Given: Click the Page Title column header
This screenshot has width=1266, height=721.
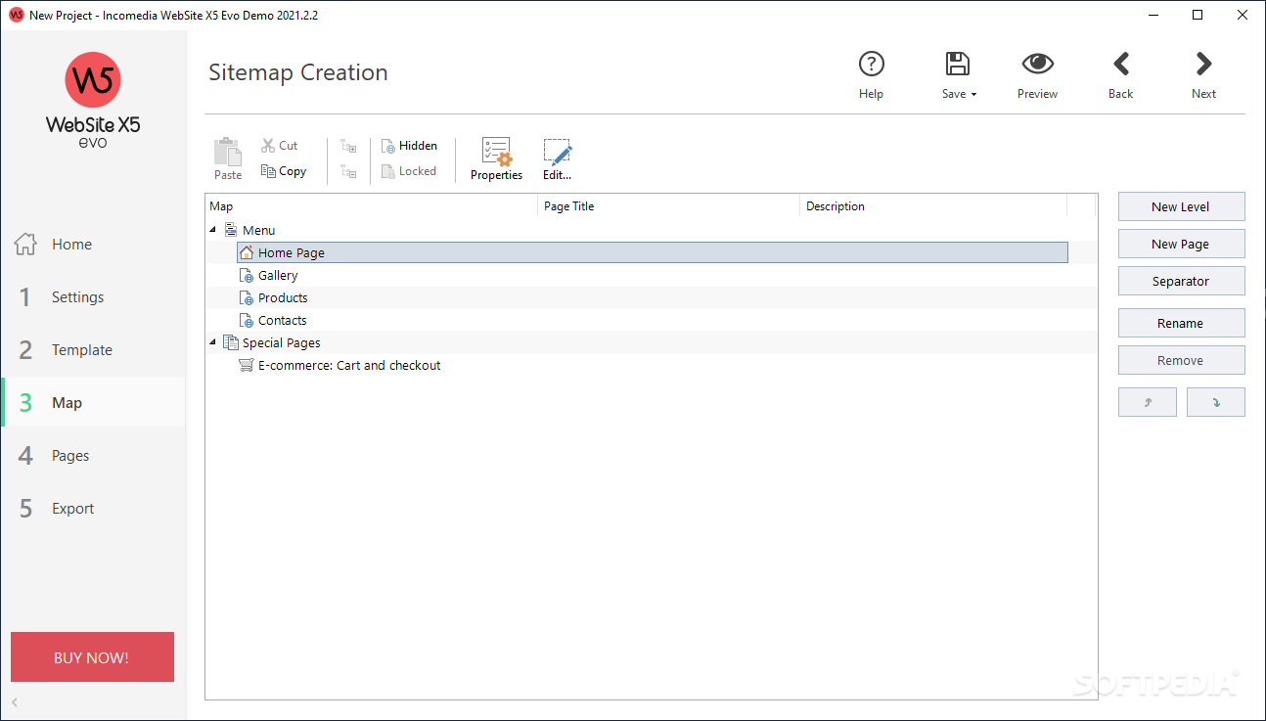Looking at the screenshot, I should pyautogui.click(x=669, y=206).
